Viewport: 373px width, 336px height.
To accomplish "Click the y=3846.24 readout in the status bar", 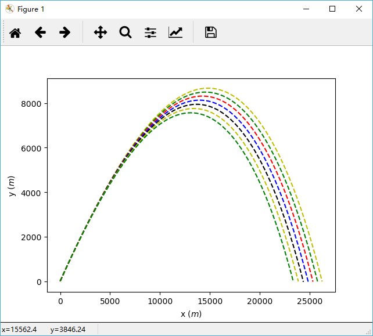I will click(x=68, y=330).
